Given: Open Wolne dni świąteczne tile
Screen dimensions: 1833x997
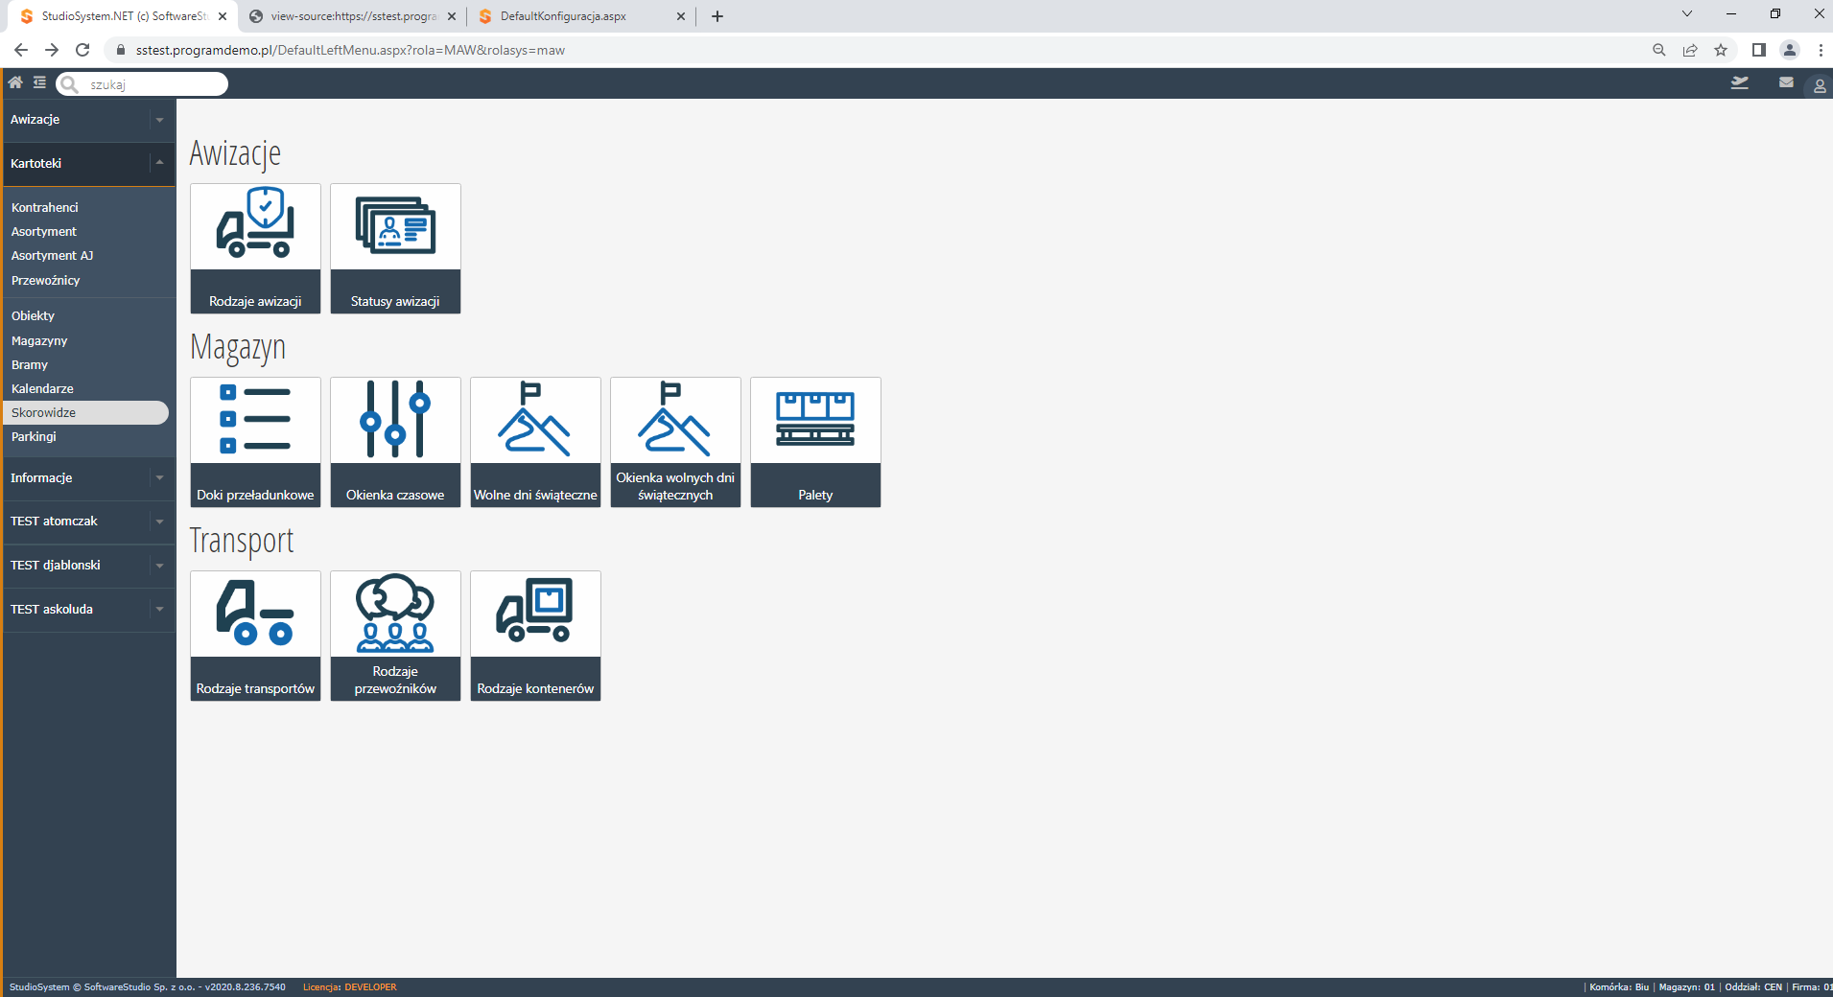Looking at the screenshot, I should pyautogui.click(x=535, y=442).
